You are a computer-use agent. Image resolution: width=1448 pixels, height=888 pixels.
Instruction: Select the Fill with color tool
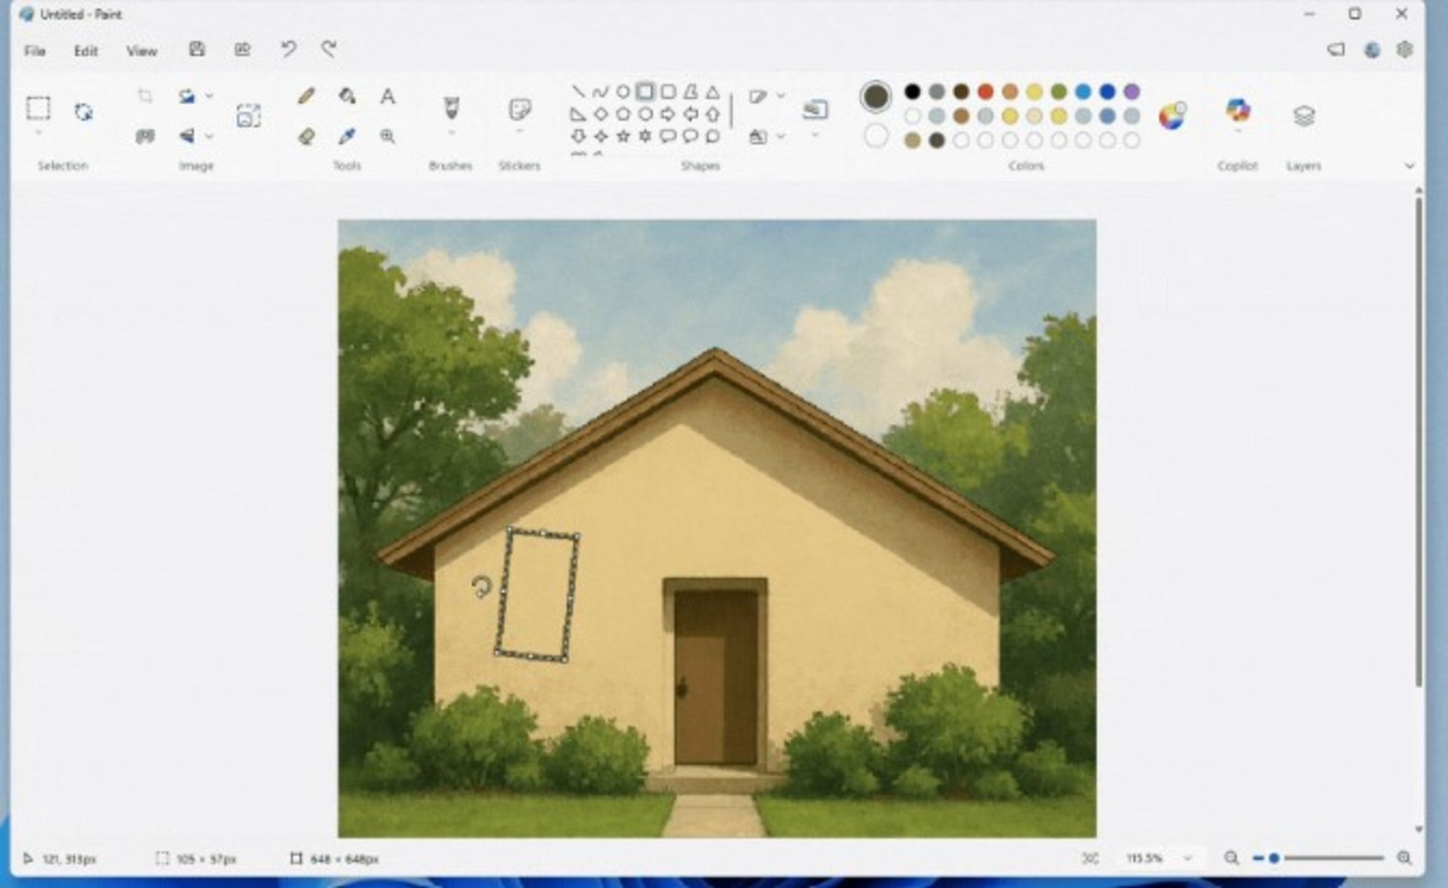pyautogui.click(x=346, y=97)
